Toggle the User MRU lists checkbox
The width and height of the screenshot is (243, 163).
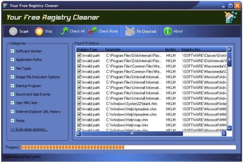(x=13, y=103)
